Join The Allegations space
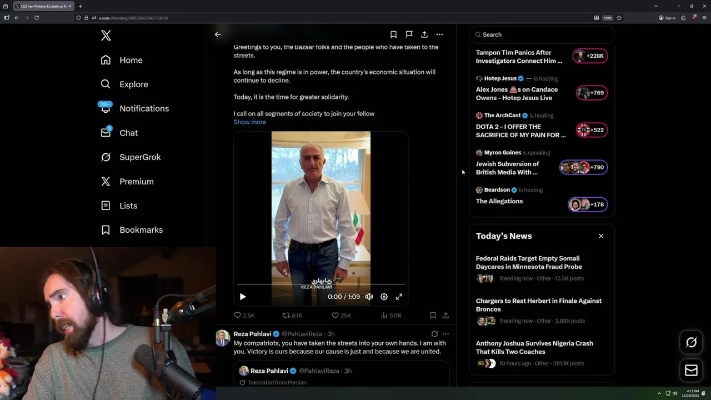This screenshot has height=400, width=711. pos(499,201)
